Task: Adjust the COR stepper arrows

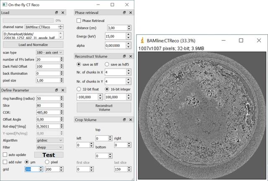Action: 62,112
